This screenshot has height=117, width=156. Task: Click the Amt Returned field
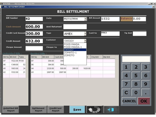75,27
